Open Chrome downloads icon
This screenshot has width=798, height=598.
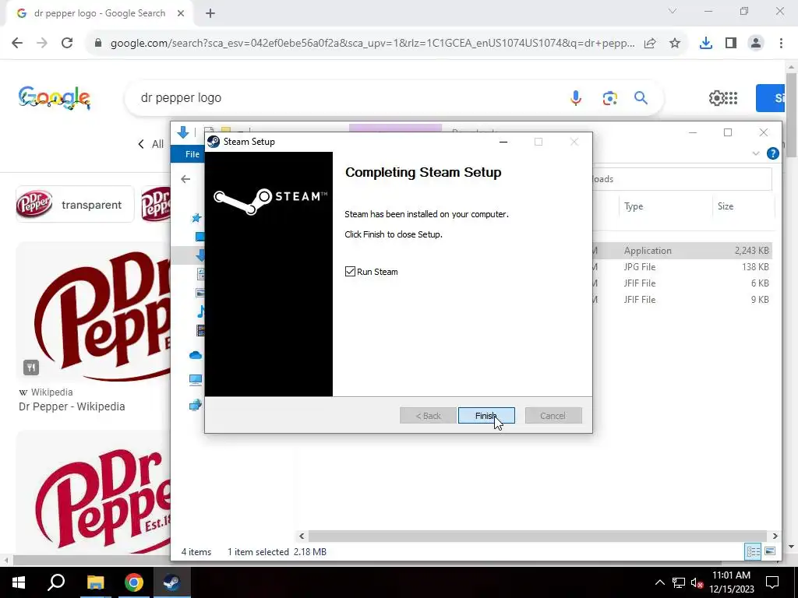coord(706,44)
